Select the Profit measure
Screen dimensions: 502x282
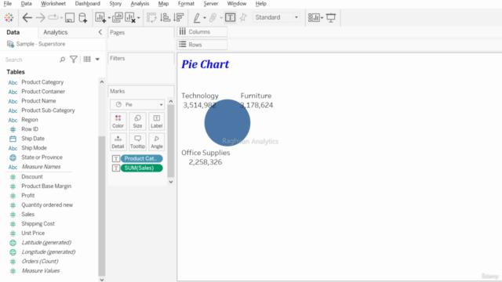click(28, 195)
